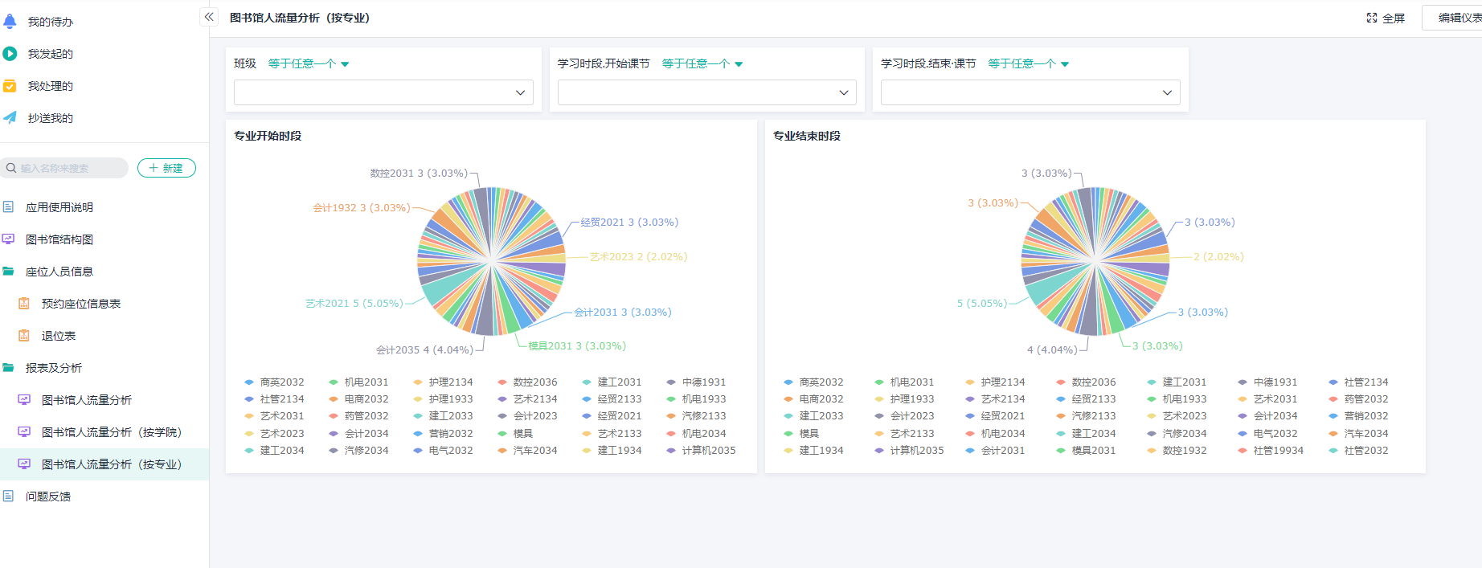Viewport: 1482px width, 568px height.
Task: Click the paper plane icon beside 抄送我的
Action: [10, 118]
